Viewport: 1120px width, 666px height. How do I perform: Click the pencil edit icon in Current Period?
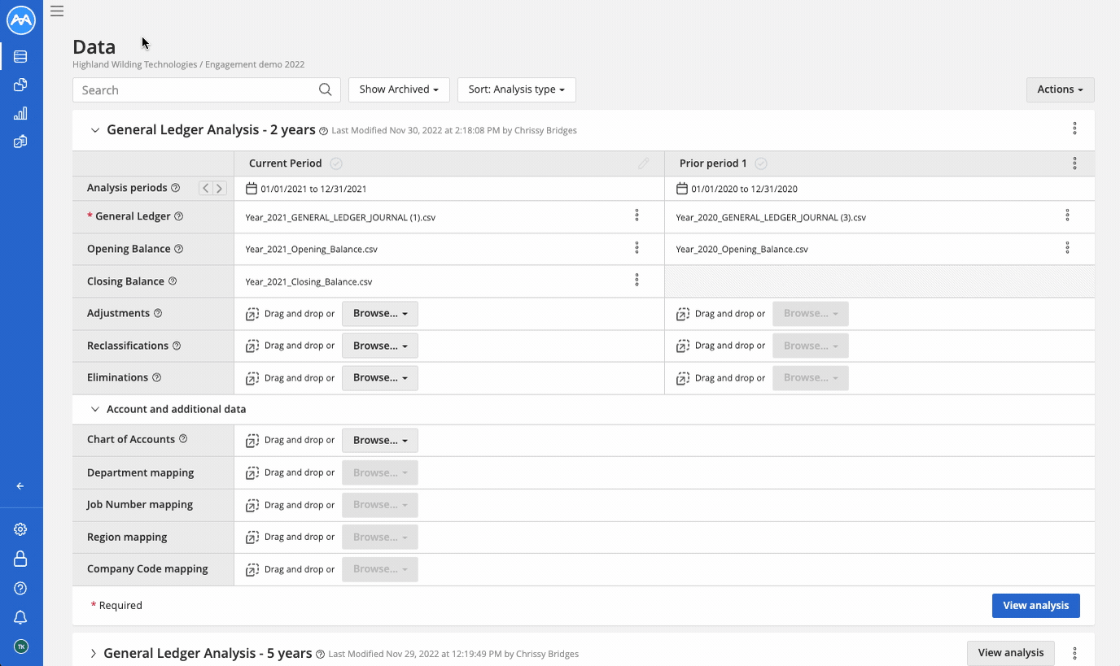coord(644,163)
